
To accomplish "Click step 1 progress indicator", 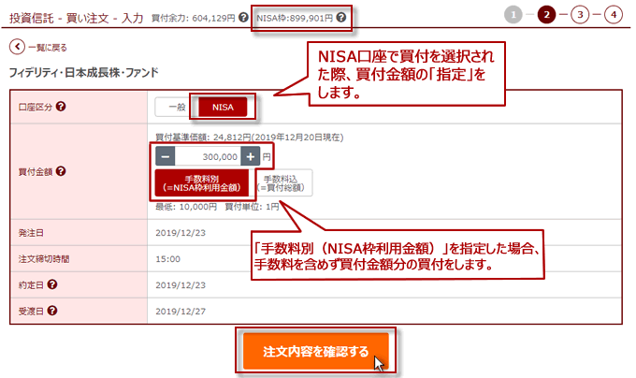I will click(x=513, y=15).
